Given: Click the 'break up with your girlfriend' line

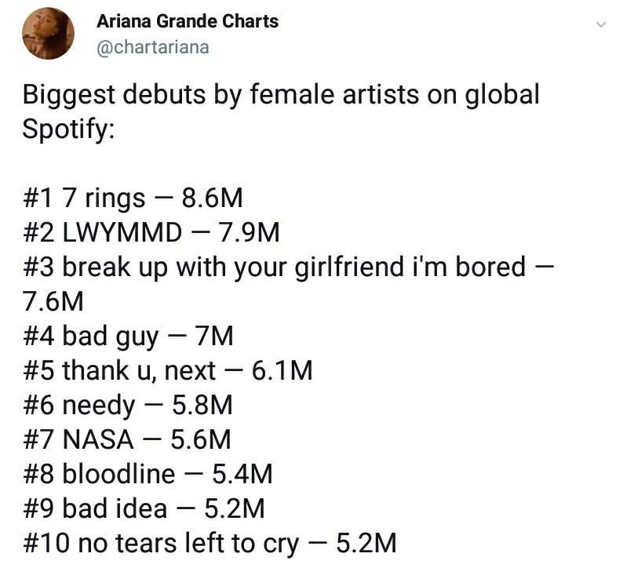Looking at the screenshot, I should tap(288, 268).
